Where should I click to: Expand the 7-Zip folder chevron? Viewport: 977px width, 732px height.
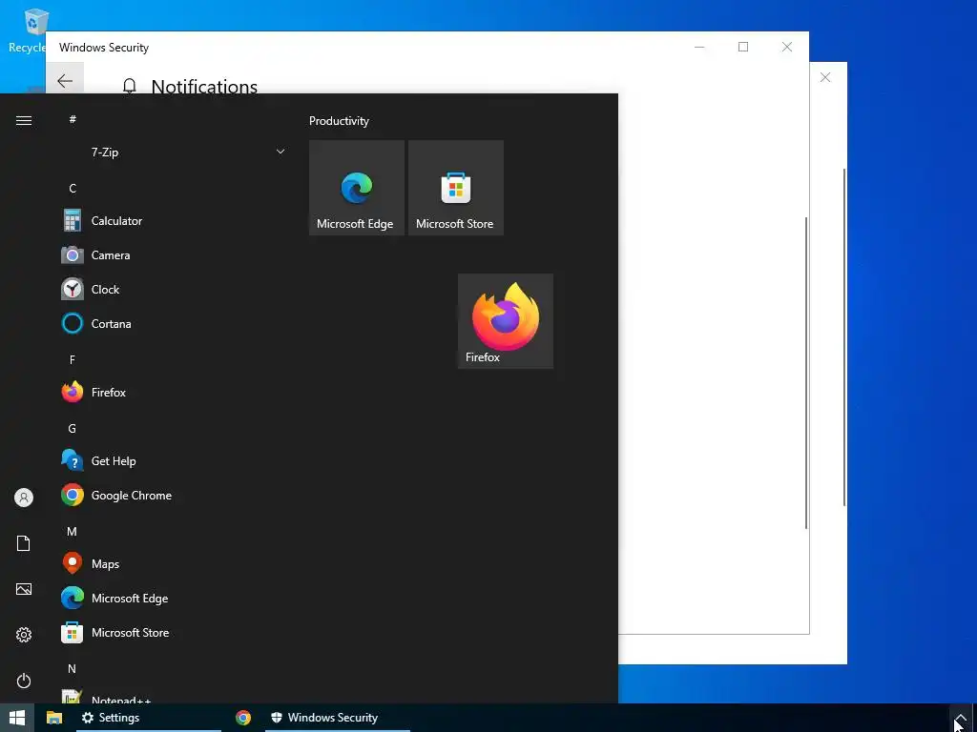coord(281,152)
